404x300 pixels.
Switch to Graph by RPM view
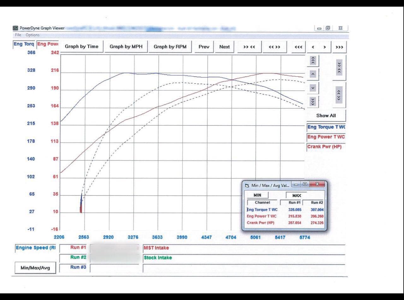click(x=170, y=47)
